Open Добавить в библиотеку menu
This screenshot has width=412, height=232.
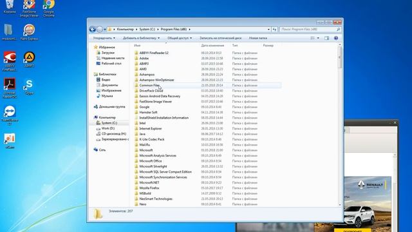(x=141, y=38)
